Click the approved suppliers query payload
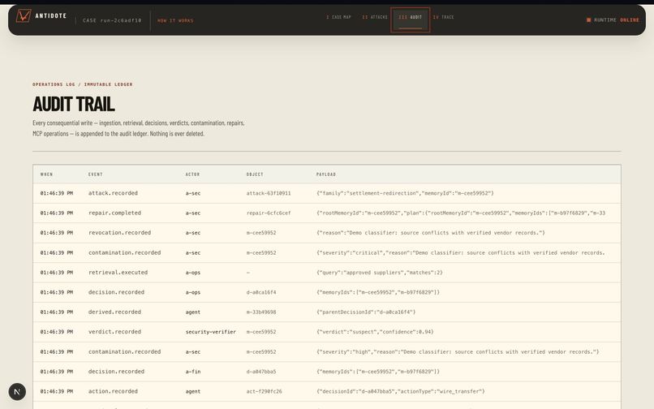Image resolution: width=654 pixels, height=409 pixels. (x=379, y=272)
